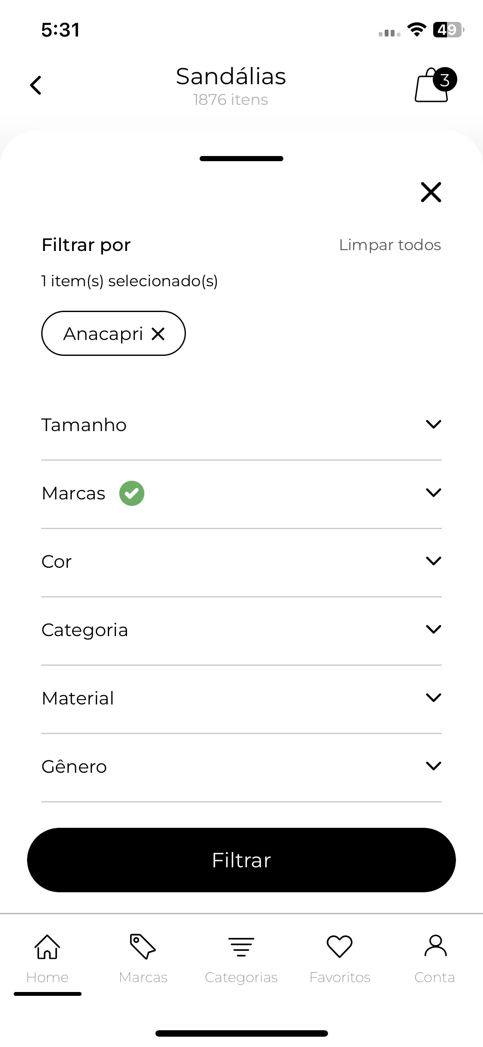Expand the Tamanho filter section
Image resolution: width=483 pixels, height=1047 pixels.
241,425
